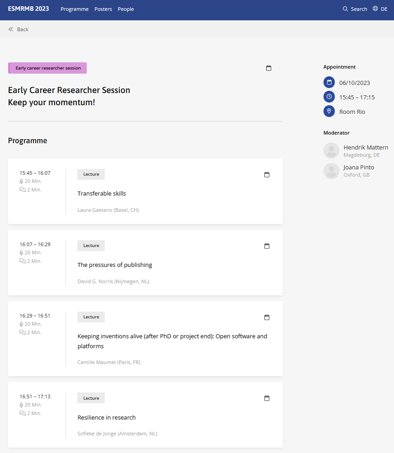Add Transferable skills lecture to calendar
Viewport: 394px width, 453px height.
pyautogui.click(x=267, y=174)
